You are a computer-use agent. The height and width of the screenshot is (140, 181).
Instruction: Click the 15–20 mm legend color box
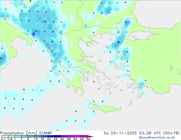tap(45, 136)
